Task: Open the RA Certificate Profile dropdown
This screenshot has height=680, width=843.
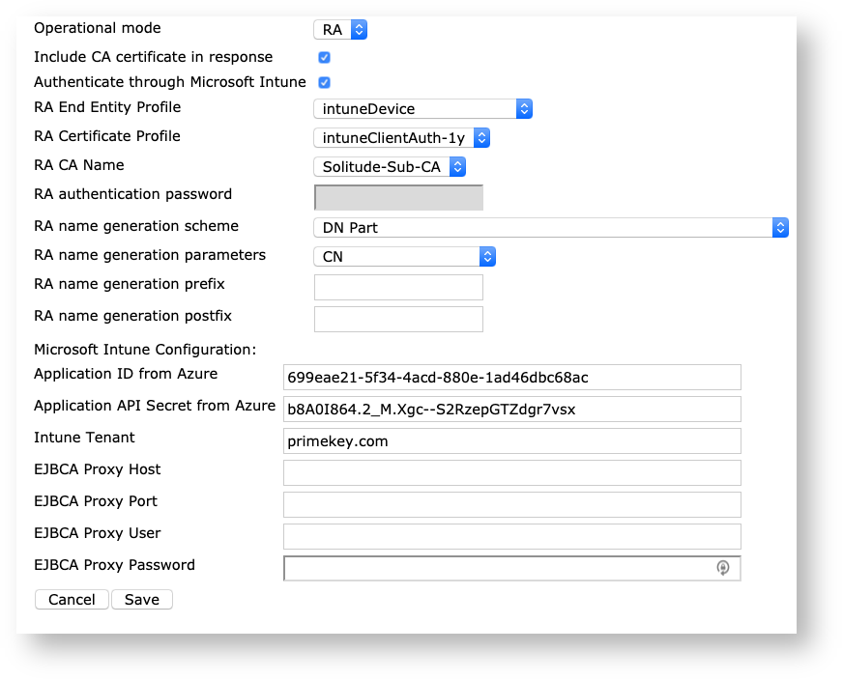Action: (x=402, y=138)
